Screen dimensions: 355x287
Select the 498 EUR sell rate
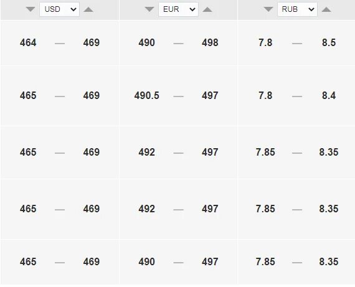pos(210,42)
